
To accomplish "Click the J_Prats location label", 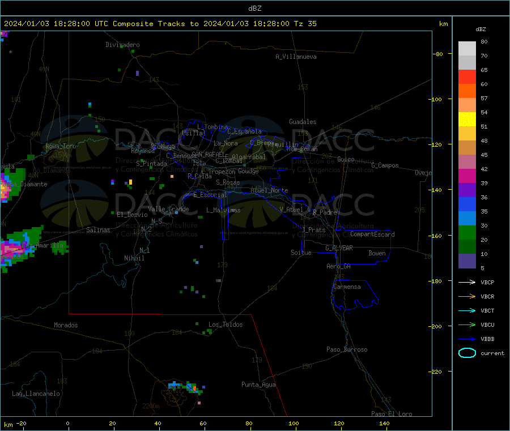I will pyautogui.click(x=313, y=230).
